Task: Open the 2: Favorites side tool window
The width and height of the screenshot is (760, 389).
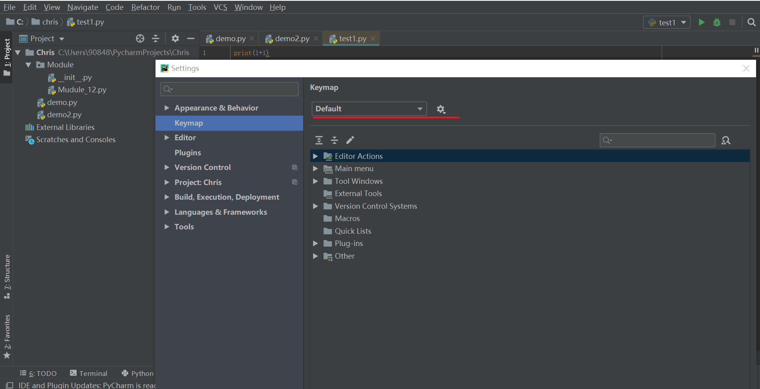Action: pyautogui.click(x=7, y=337)
